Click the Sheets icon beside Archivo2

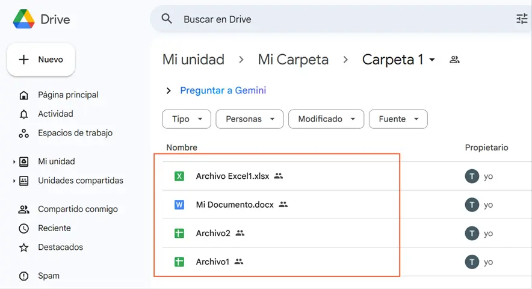click(179, 233)
